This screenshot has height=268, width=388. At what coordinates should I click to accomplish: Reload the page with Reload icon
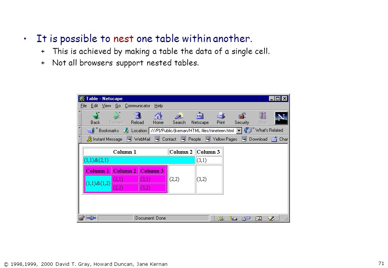tap(137, 115)
